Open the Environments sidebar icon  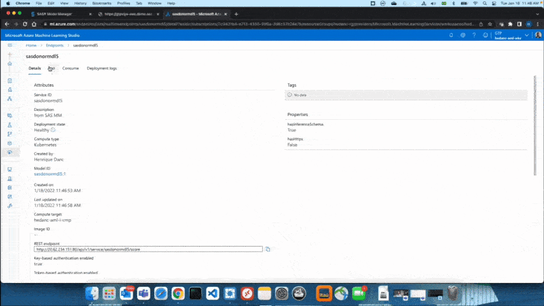[x=10, y=178]
